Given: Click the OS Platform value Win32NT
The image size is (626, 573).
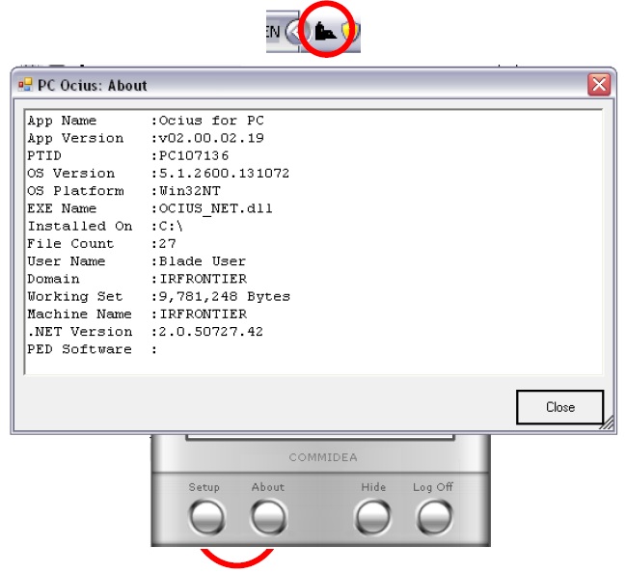Looking at the screenshot, I should [x=190, y=191].
